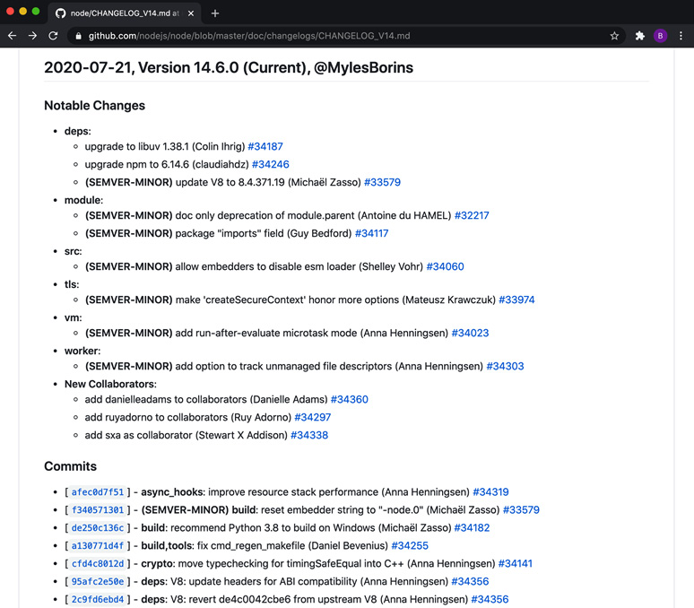Open the purple profile avatar B
Screen dimensions: 694x608
click(x=660, y=36)
